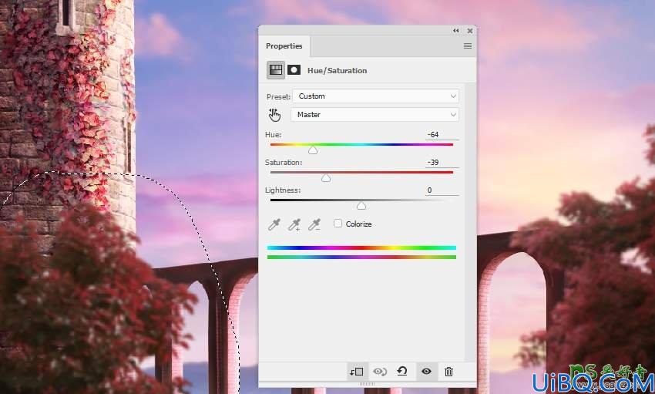Click the Saturation label
The width and height of the screenshot is (655, 394).
[284, 162]
